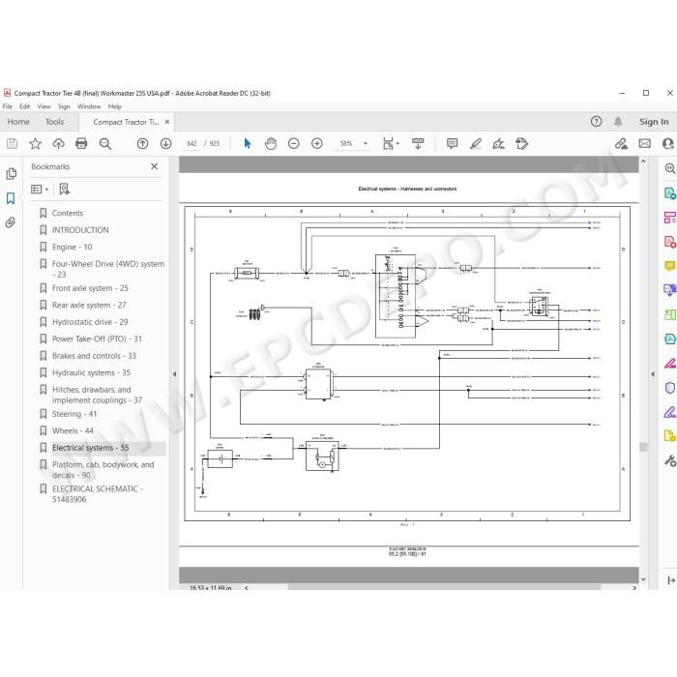Image resolution: width=677 pixels, height=677 pixels.
Task: Select the Hand pan tool
Action: pos(271,143)
